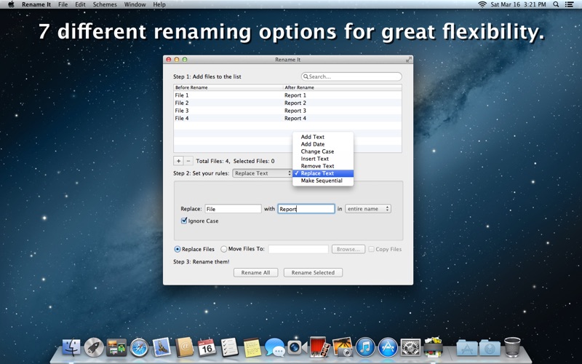582x364 pixels.
Task: Open the Help menu
Action: 159,4
